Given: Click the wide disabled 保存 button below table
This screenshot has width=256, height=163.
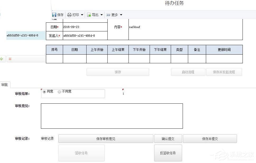Looking at the screenshot, I should (118, 72).
